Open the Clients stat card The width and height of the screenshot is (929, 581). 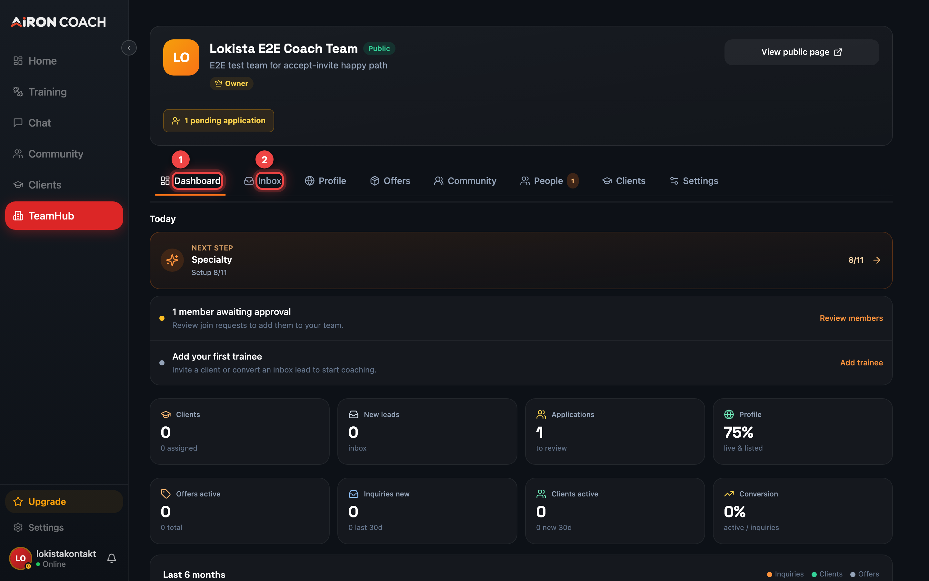pos(240,431)
